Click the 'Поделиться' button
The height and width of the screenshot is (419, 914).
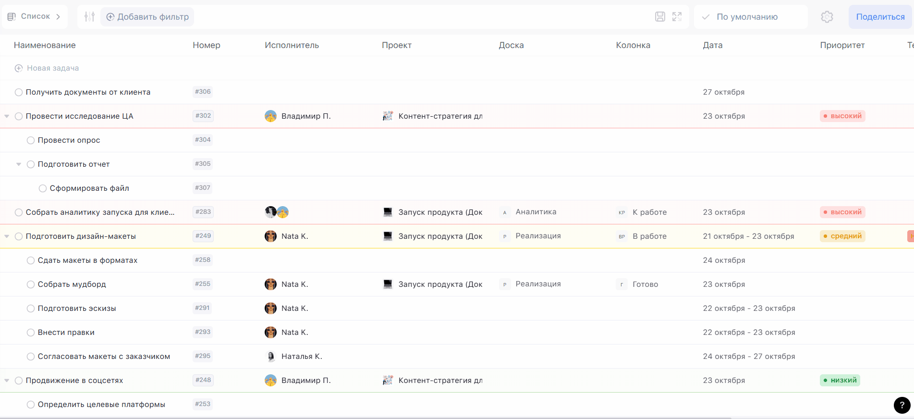[x=880, y=17]
